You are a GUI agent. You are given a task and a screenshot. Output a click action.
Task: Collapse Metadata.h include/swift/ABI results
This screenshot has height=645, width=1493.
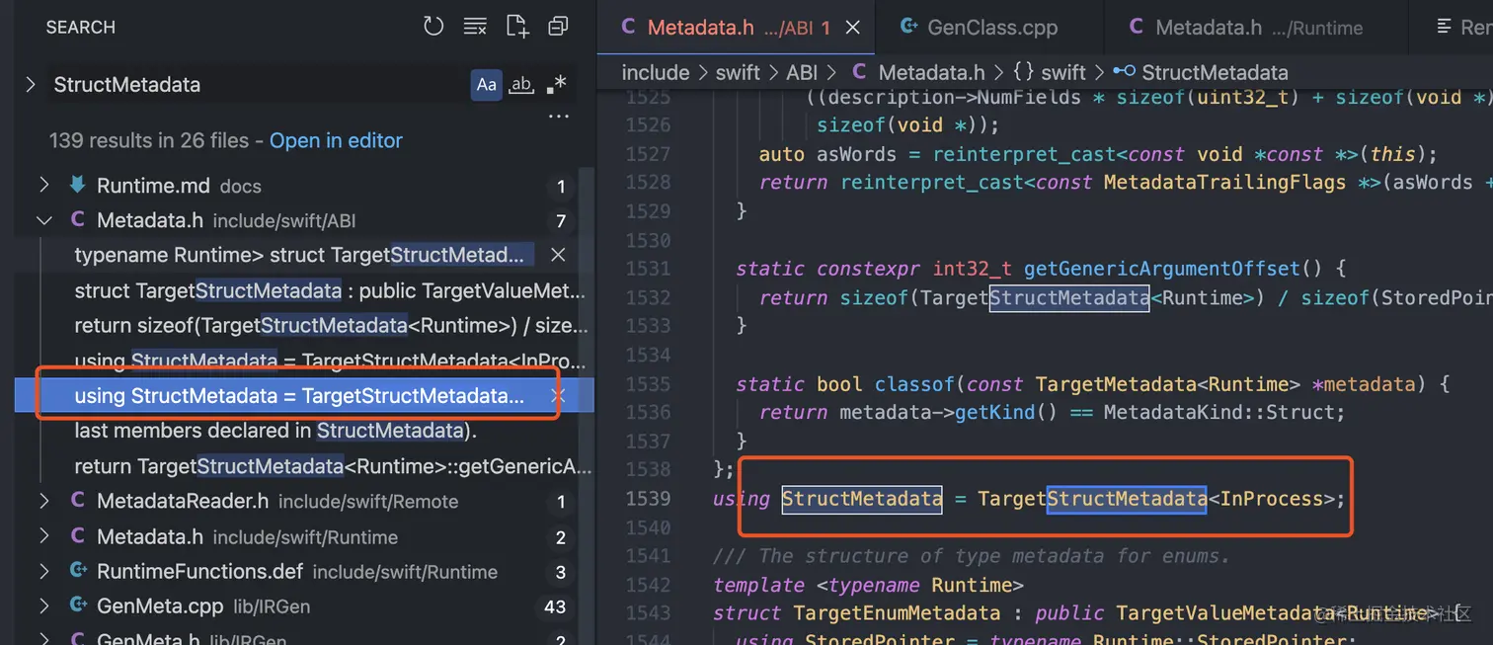tap(43, 221)
